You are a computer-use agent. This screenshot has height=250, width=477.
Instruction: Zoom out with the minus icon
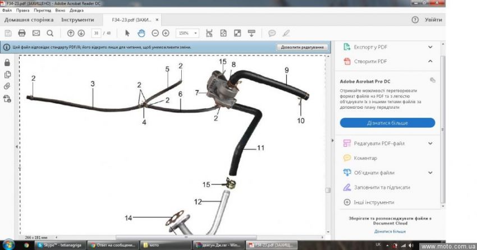click(x=155, y=33)
